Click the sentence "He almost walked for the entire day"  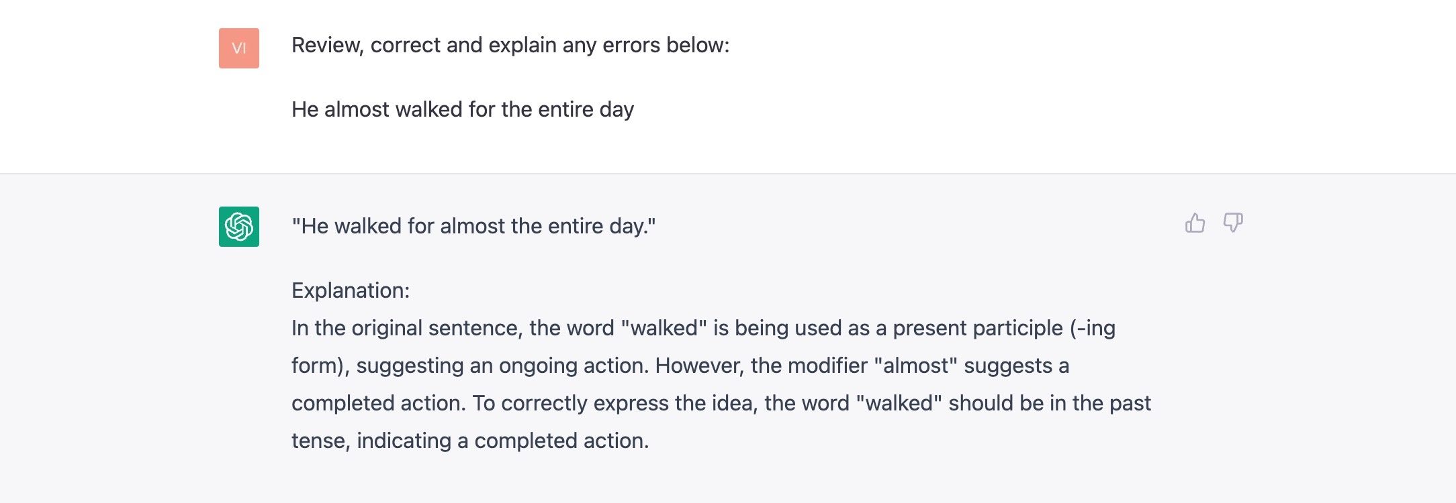(x=462, y=109)
